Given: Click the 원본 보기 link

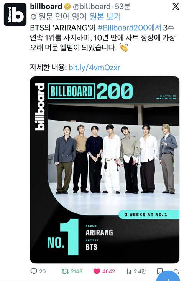Looking at the screenshot, I should tap(105, 17).
